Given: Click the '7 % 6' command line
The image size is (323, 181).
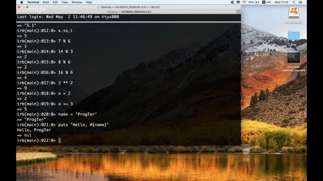Looking at the screenshot, I should 44,41.
